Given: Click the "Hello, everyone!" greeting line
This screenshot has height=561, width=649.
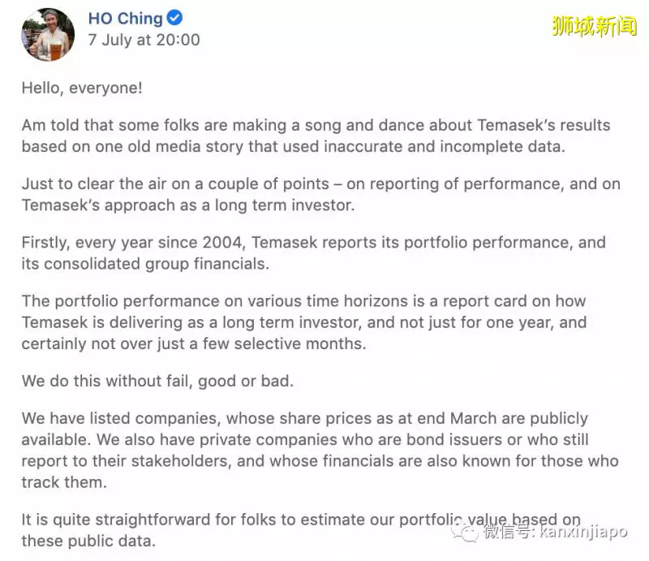Looking at the screenshot, I should [82, 88].
